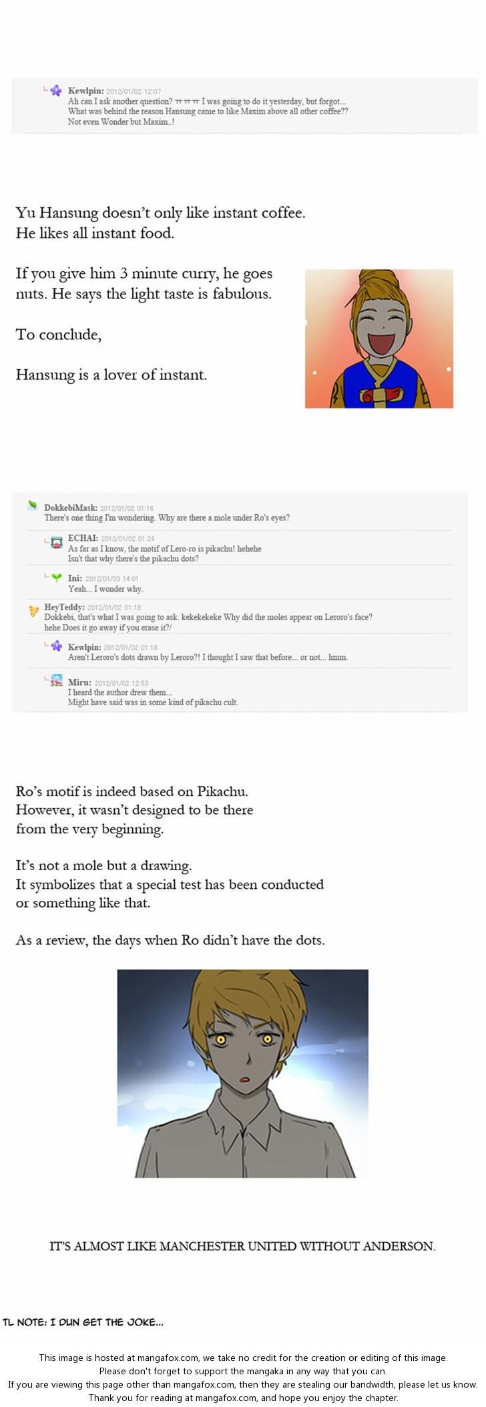
Task: Click HeyTeddy's yellow bear avatar icon
Action: tap(33, 611)
